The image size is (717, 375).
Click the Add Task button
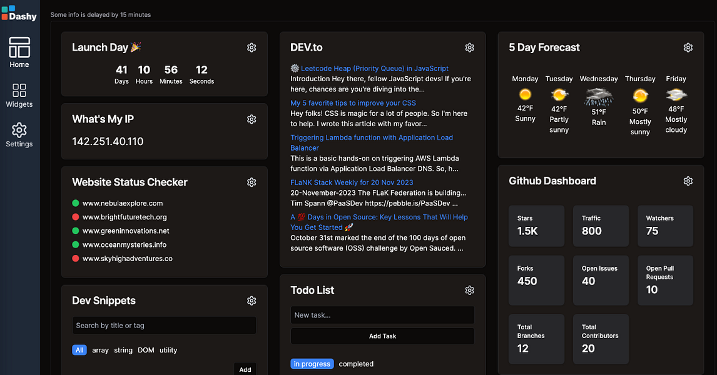pos(382,336)
